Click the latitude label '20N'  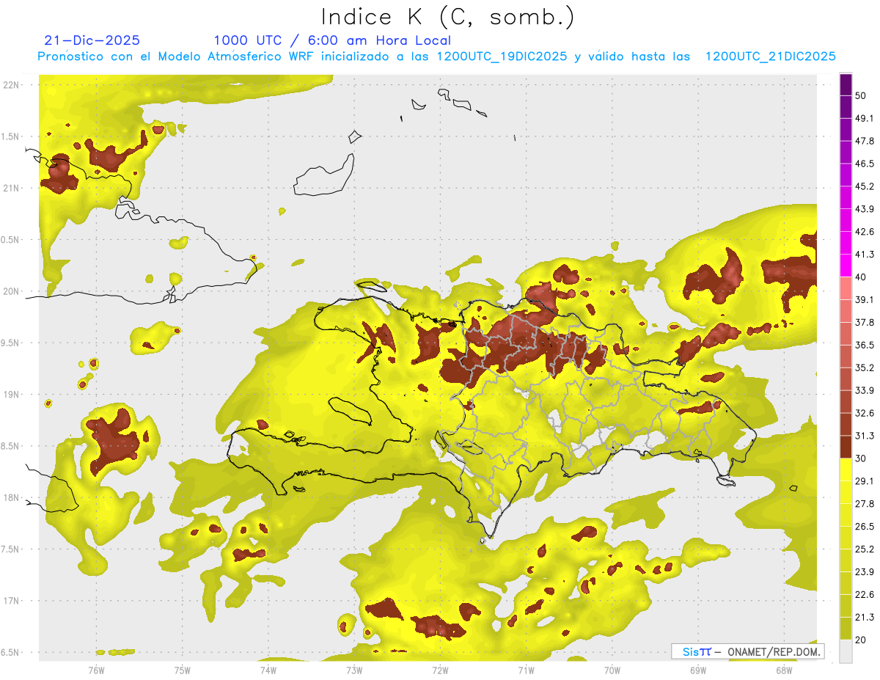[x=11, y=291]
